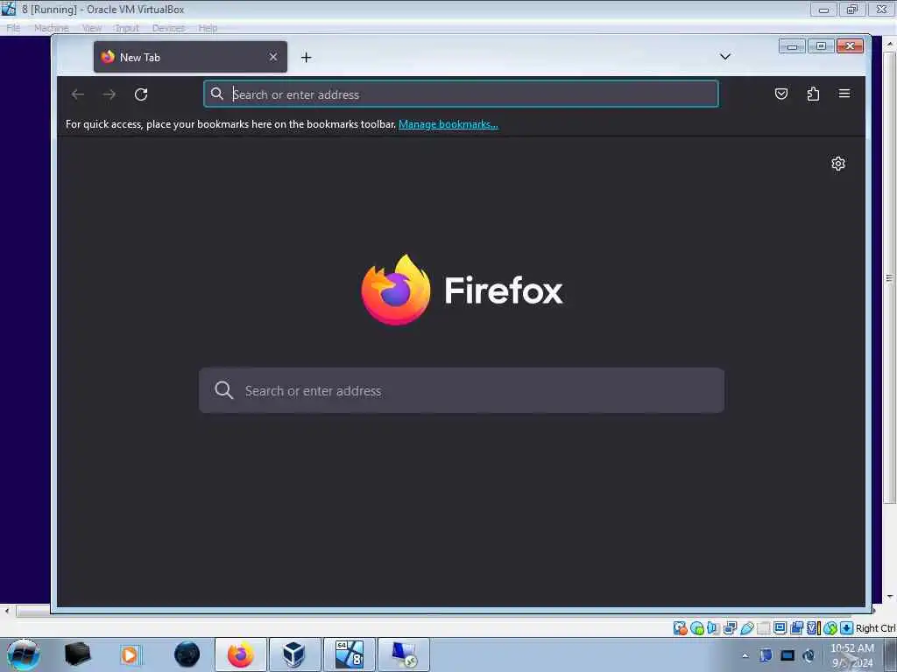
Task: Click VirtualBox audio status icon
Action: (713, 628)
